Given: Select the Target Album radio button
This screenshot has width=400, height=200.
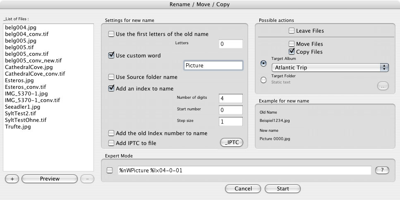Looking at the screenshot, I should (263, 63).
